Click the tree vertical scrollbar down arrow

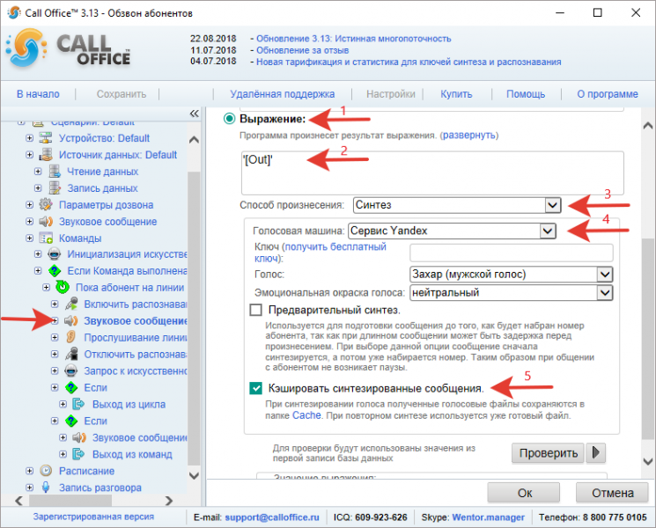coord(194,475)
